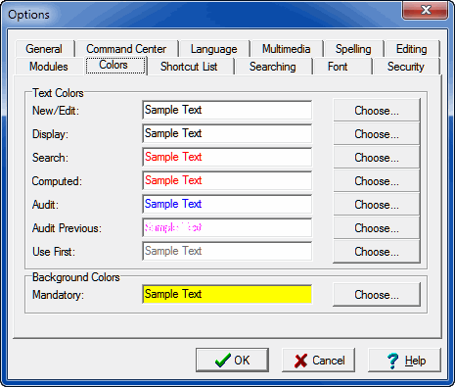Select the Shortcut List tab

pyautogui.click(x=189, y=67)
